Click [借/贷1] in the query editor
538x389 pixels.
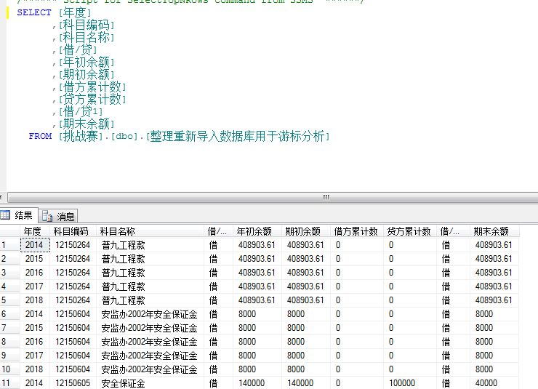point(81,112)
